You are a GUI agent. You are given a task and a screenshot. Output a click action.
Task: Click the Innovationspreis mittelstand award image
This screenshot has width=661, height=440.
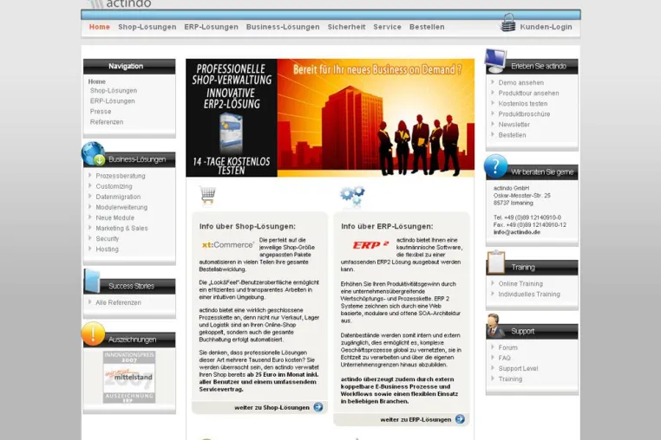point(129,377)
